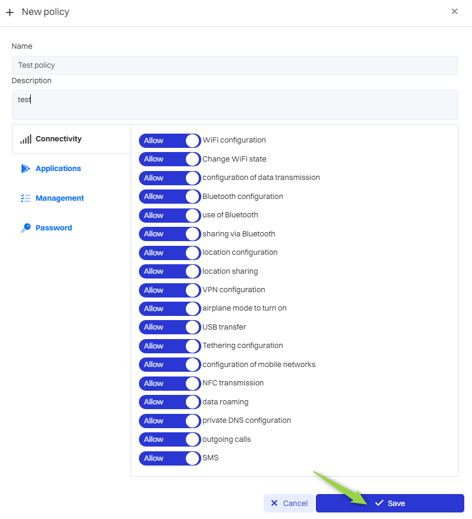472x519 pixels.
Task: Disable the use of Bluetooth toggle
Action: tap(170, 216)
